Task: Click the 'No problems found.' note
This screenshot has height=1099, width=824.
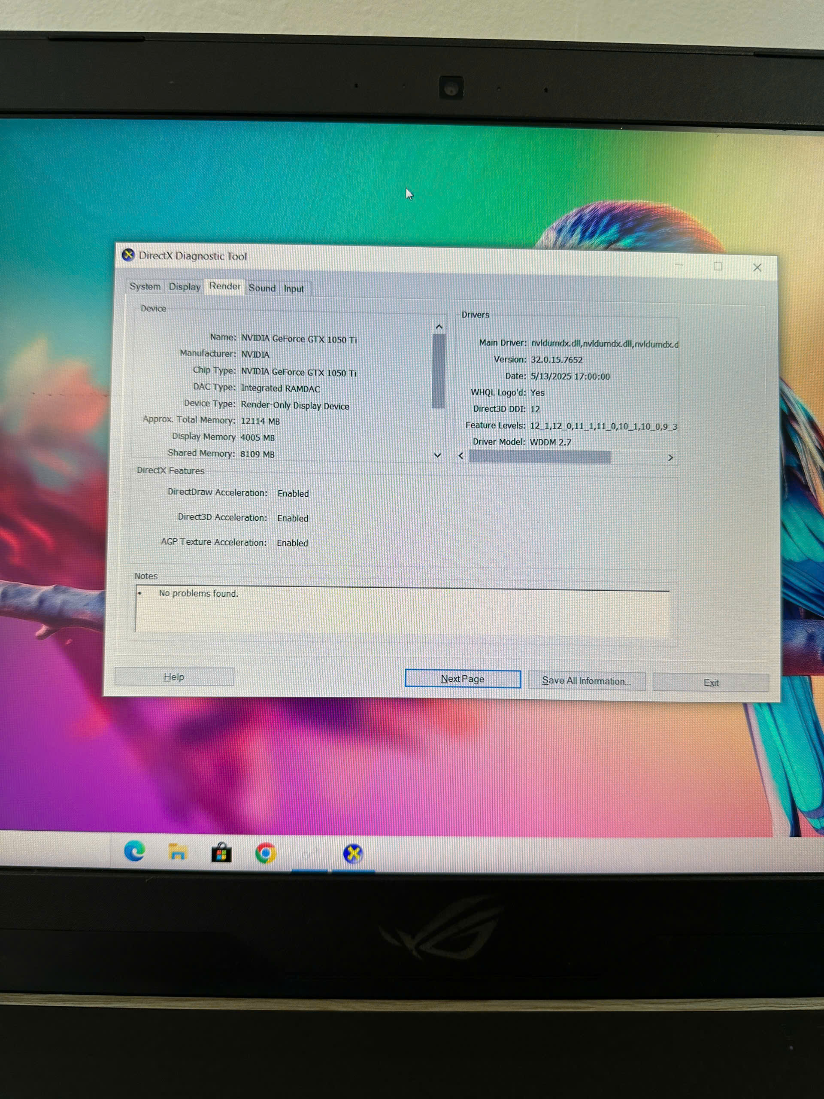Action: tap(198, 593)
